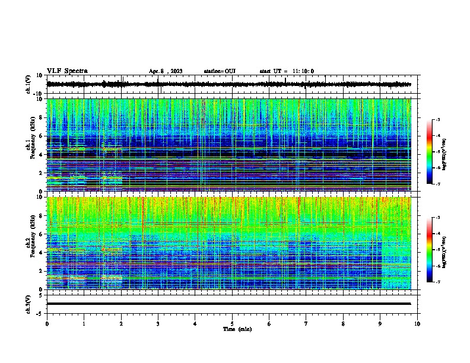Click the ch.1 color bar log(PSD) label
The width and height of the screenshot is (470, 363).
pos(444,154)
